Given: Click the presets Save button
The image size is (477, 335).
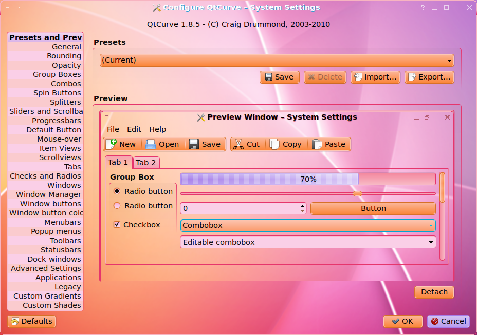Looking at the screenshot, I should (x=280, y=77).
